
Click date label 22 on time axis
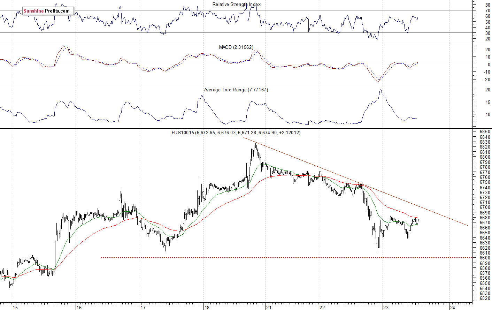click(322, 308)
